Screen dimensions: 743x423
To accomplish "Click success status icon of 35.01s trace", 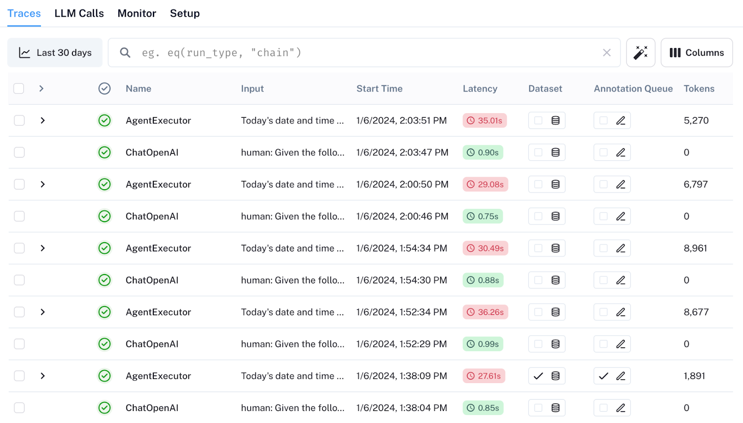I will [104, 121].
